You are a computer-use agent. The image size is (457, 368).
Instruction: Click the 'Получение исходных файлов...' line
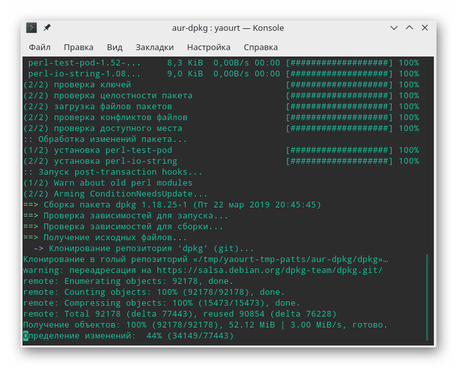105,238
